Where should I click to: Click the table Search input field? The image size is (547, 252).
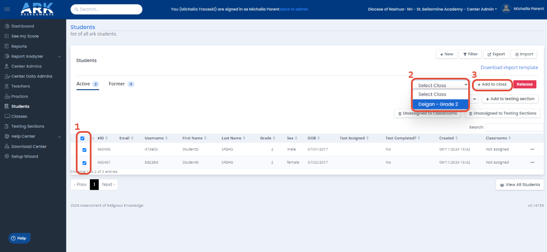tap(515, 127)
